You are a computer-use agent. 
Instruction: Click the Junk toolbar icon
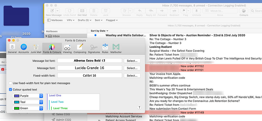(x=106, y=11)
